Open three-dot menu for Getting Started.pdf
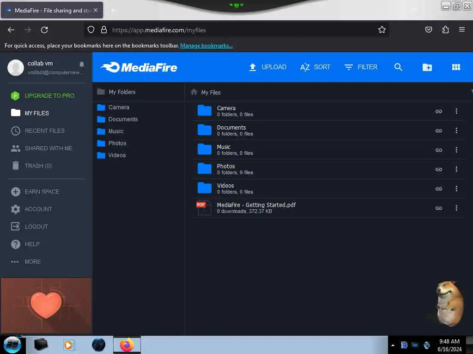This screenshot has height=354, width=473. click(456, 208)
